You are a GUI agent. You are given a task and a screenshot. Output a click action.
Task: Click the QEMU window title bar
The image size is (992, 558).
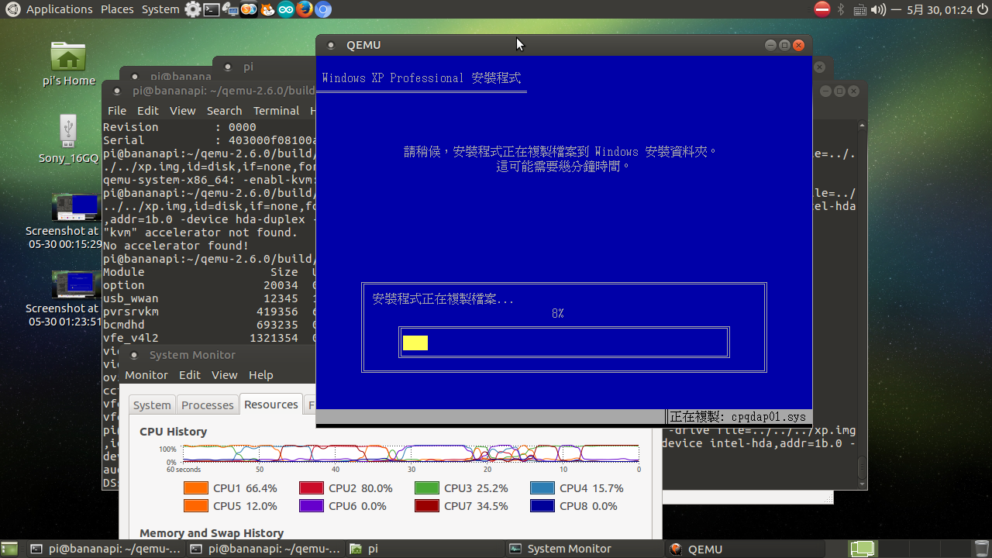click(564, 45)
